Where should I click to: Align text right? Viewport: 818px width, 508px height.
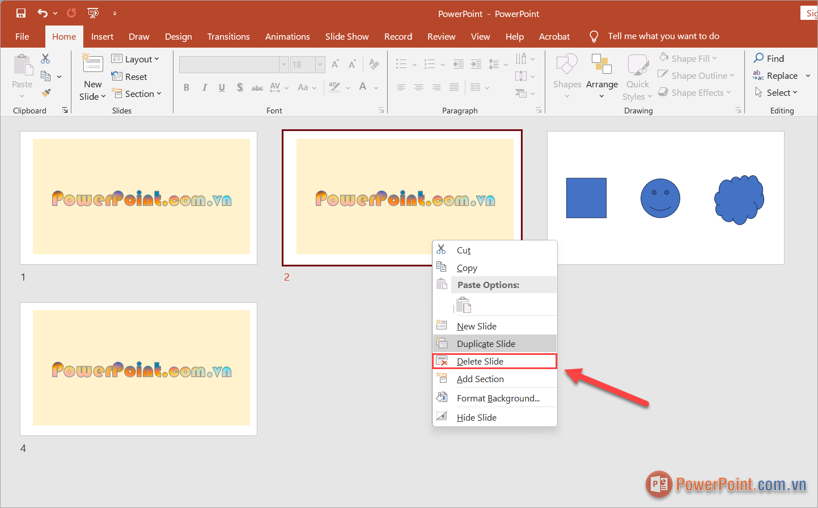(436, 87)
